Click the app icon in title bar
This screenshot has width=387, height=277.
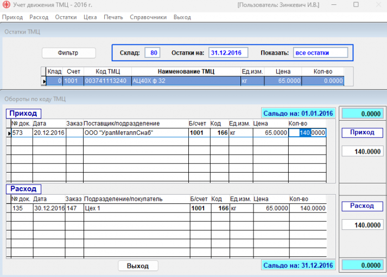(x=6, y=4)
